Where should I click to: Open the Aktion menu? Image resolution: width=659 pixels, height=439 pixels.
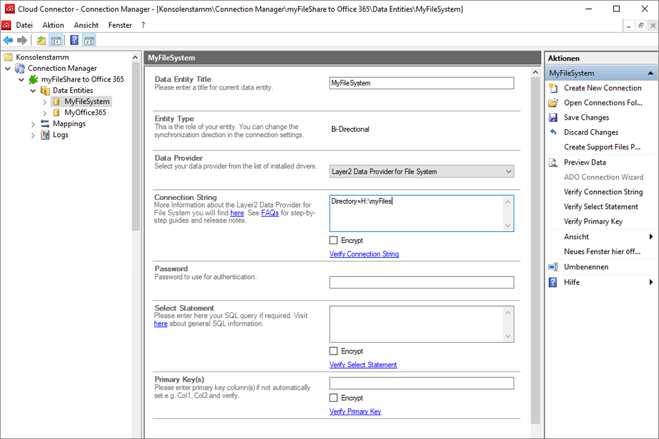click(x=53, y=25)
